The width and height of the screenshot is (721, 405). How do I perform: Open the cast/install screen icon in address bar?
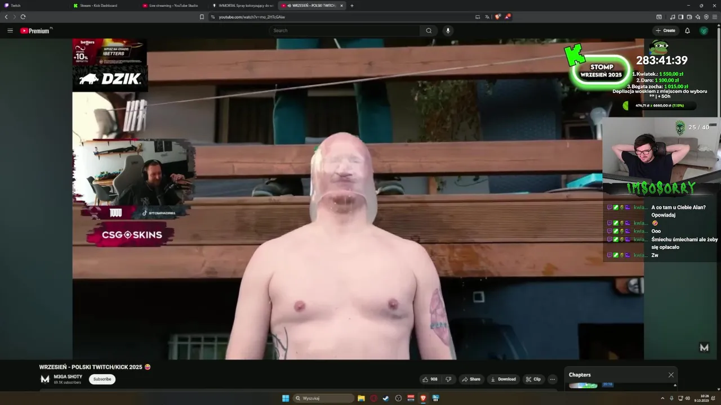[x=478, y=17]
